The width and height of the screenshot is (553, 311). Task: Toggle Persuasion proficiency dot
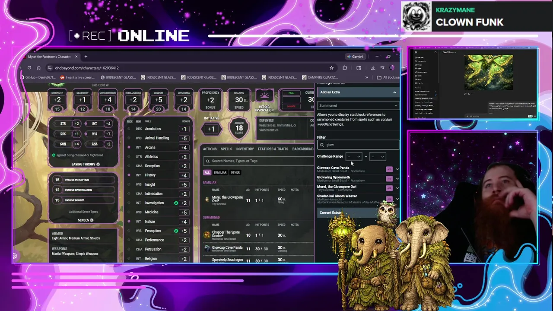129,249
